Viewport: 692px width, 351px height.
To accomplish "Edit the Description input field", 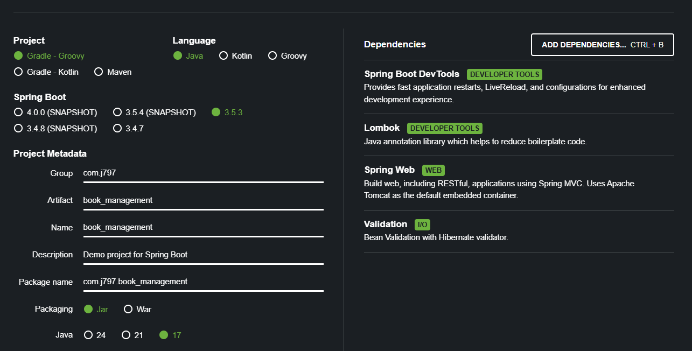I will coord(203,255).
